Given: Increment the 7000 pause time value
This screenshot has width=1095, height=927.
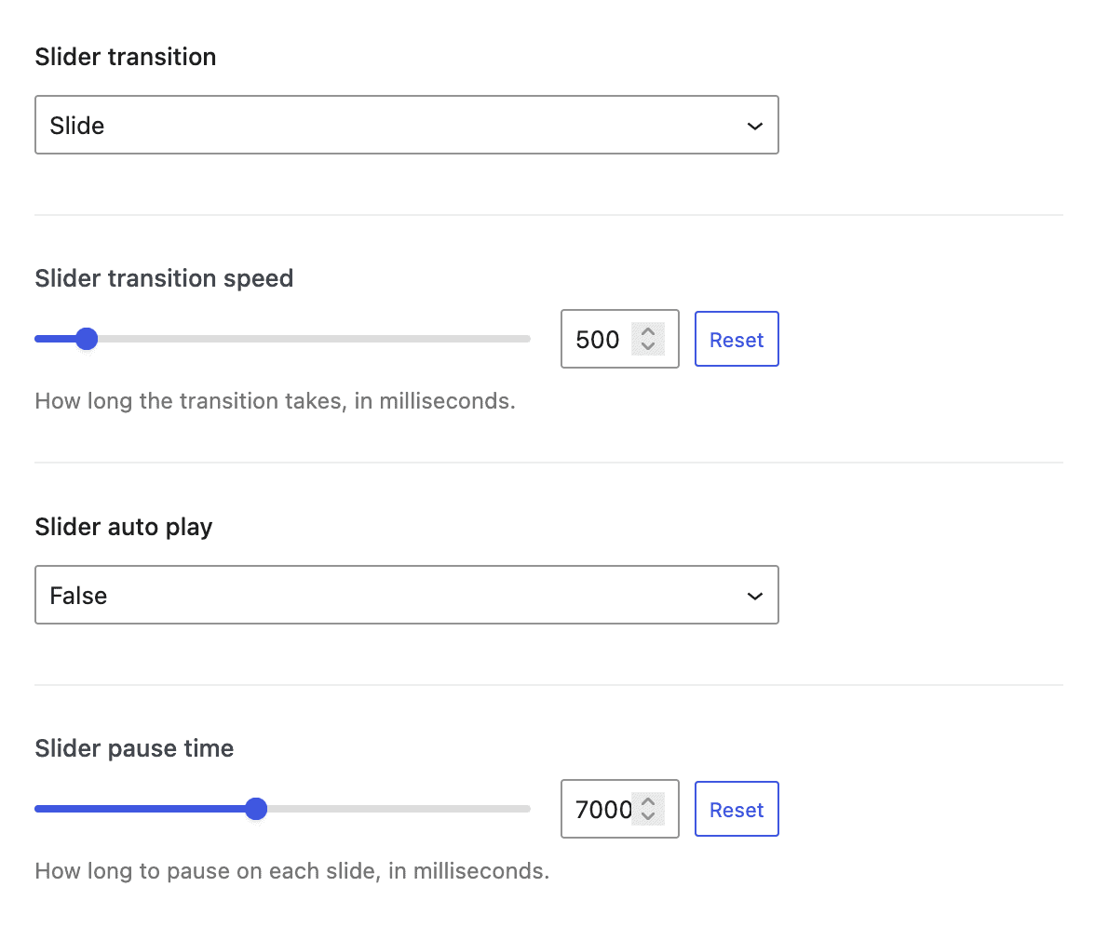Looking at the screenshot, I should point(649,801).
